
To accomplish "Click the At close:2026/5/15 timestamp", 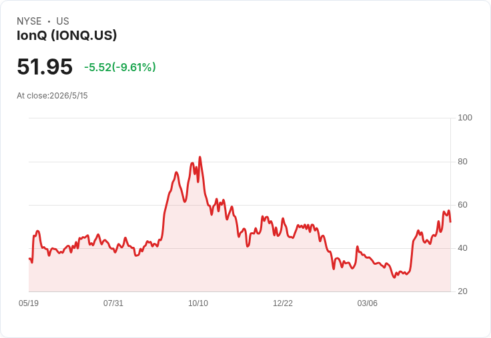I will (52, 96).
